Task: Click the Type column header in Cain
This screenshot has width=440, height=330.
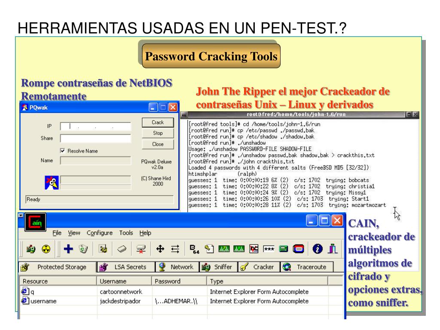Action: (267, 281)
